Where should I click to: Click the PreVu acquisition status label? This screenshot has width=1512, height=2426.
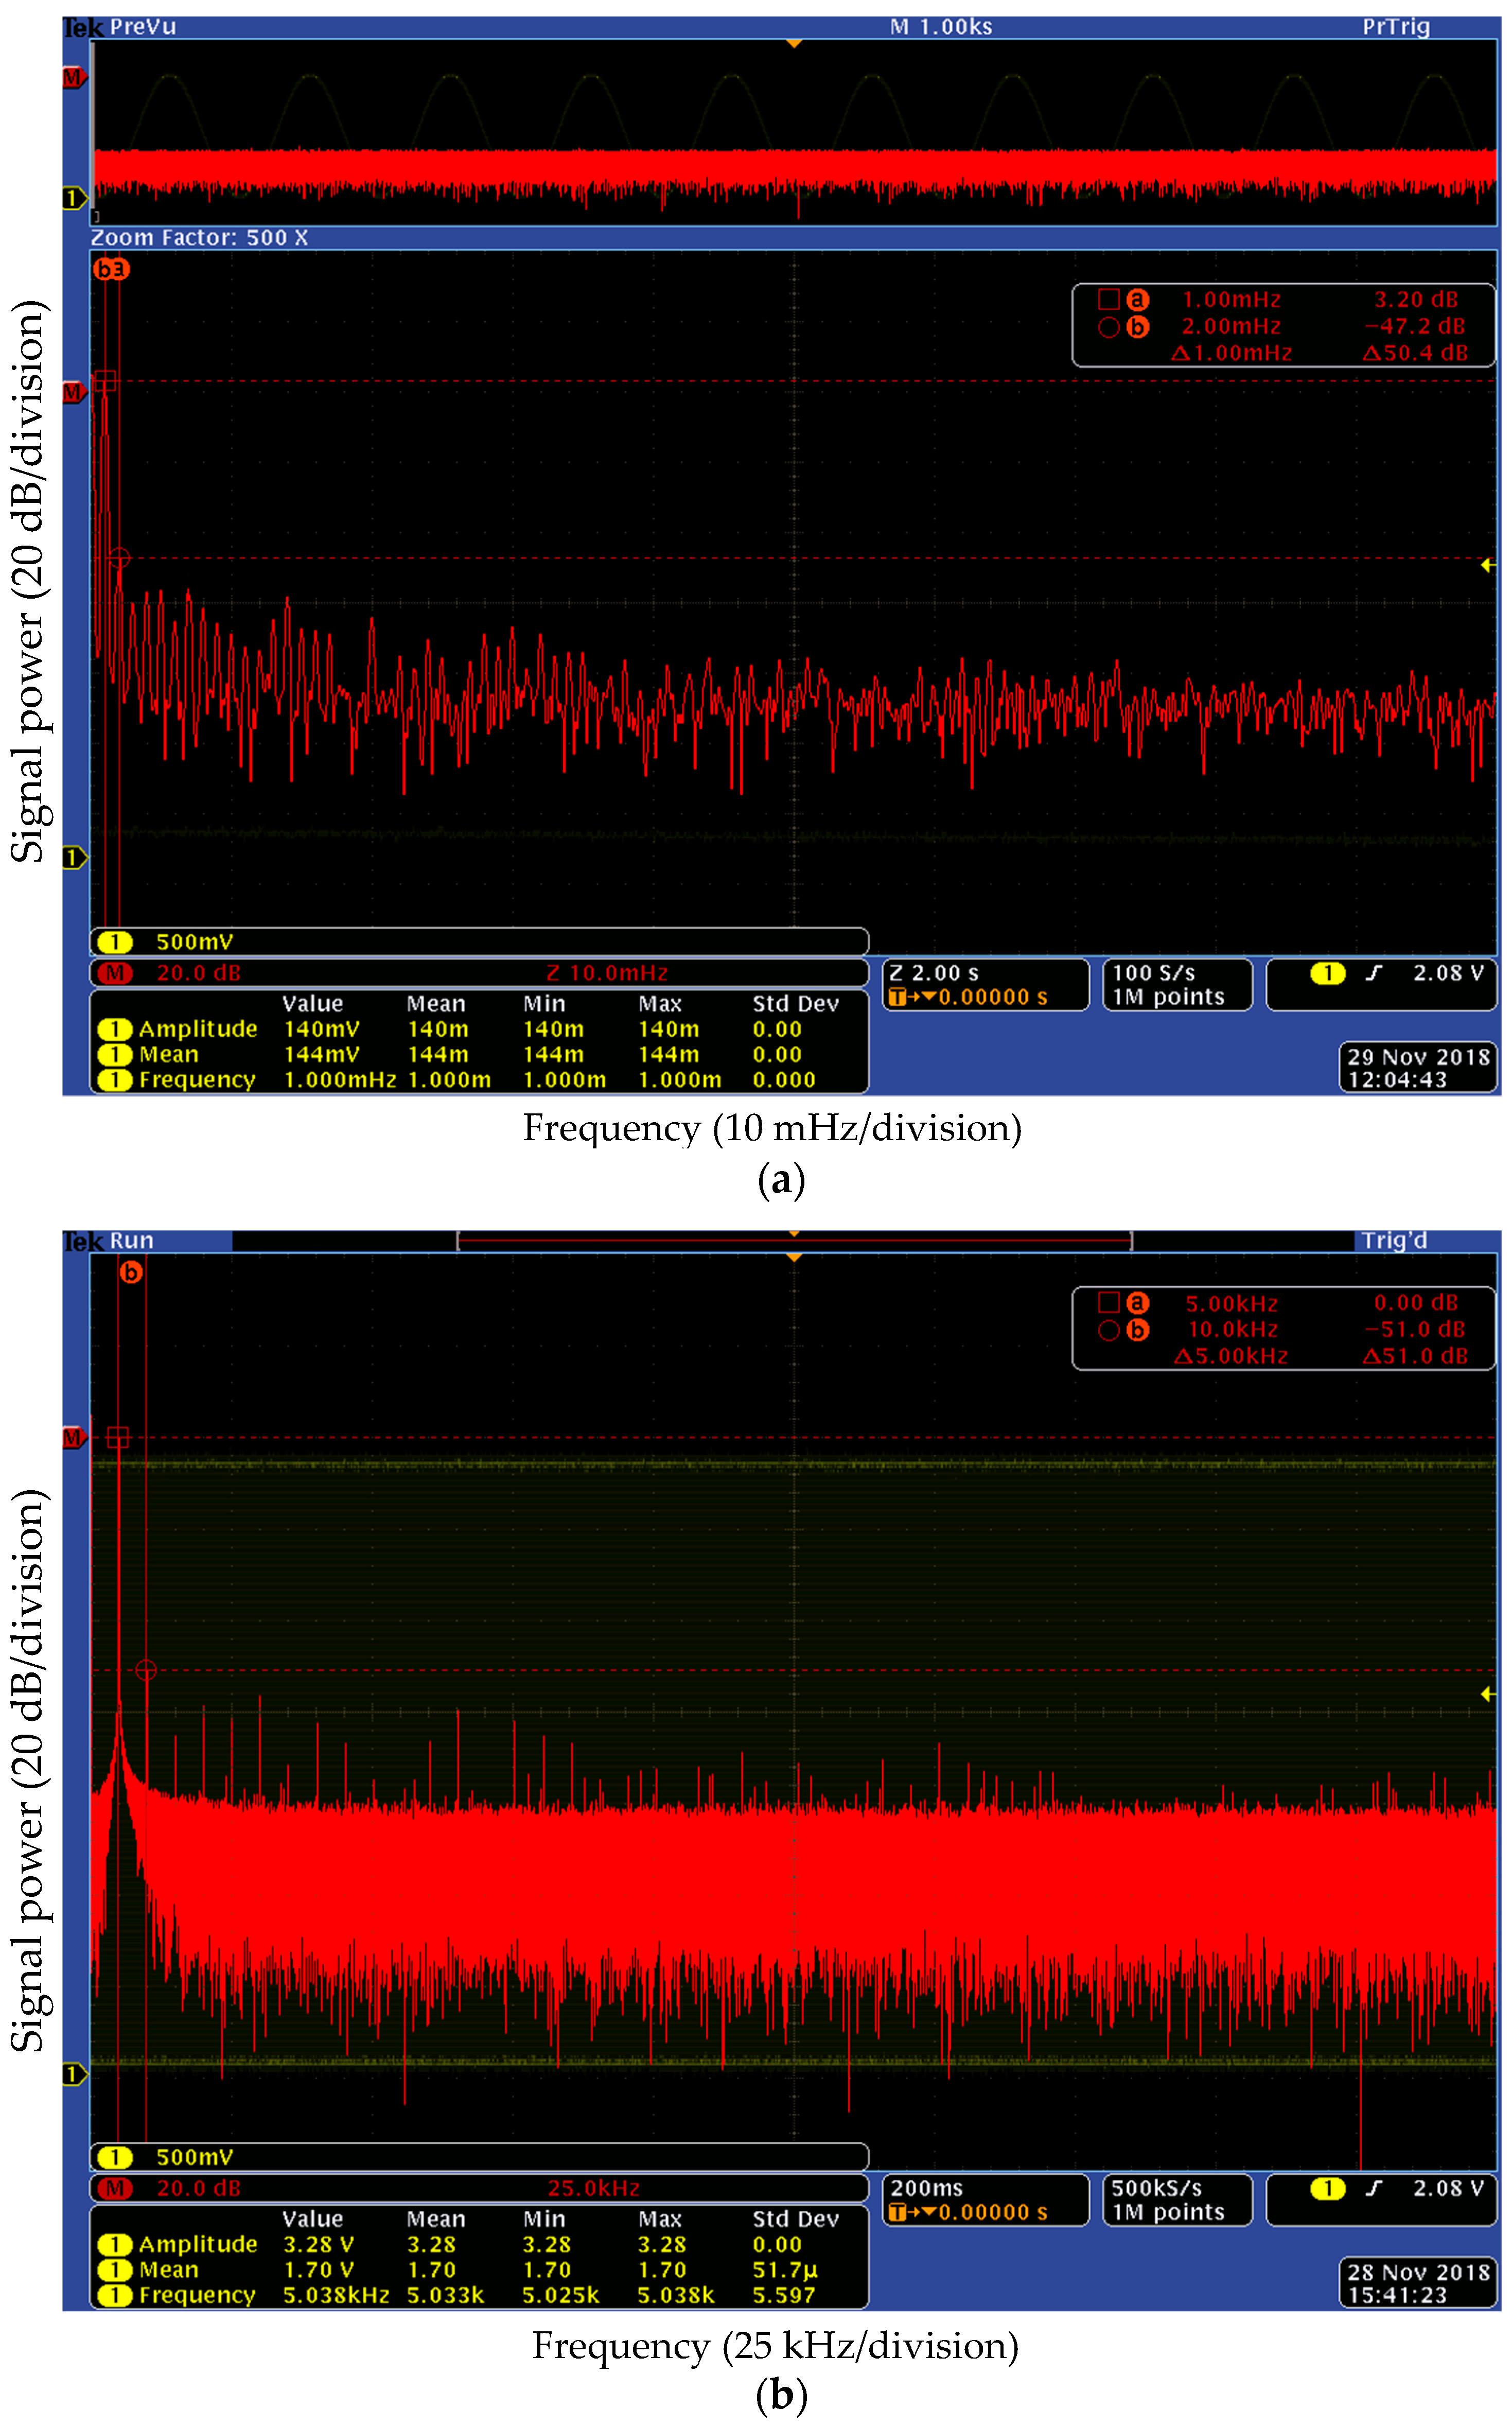pyautogui.click(x=143, y=27)
